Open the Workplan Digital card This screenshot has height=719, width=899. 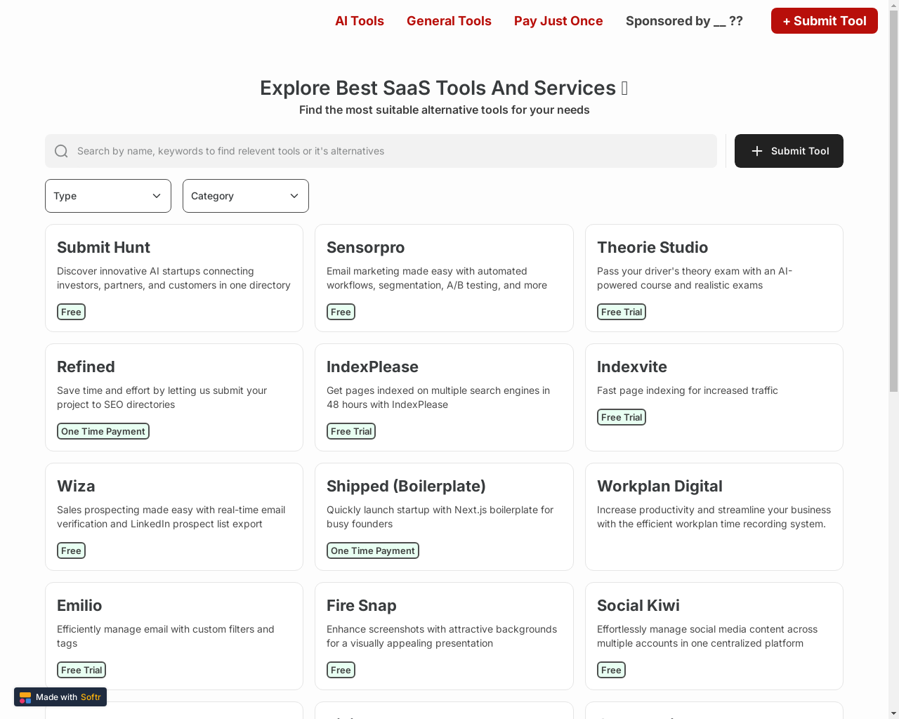point(714,517)
